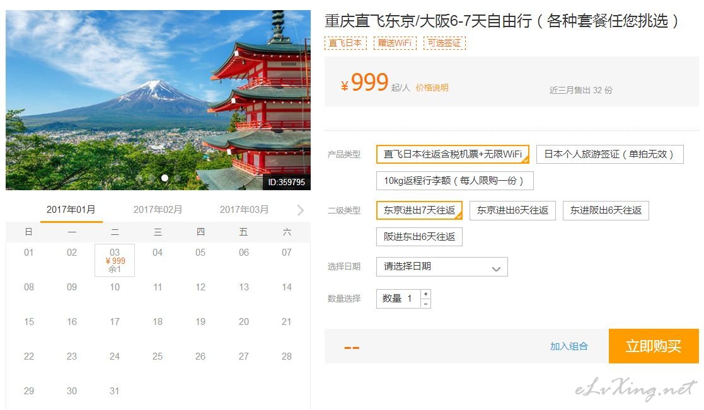Viewport: 704px width, 410px height.
Task: Click the 可选签证 tag
Action: point(444,43)
